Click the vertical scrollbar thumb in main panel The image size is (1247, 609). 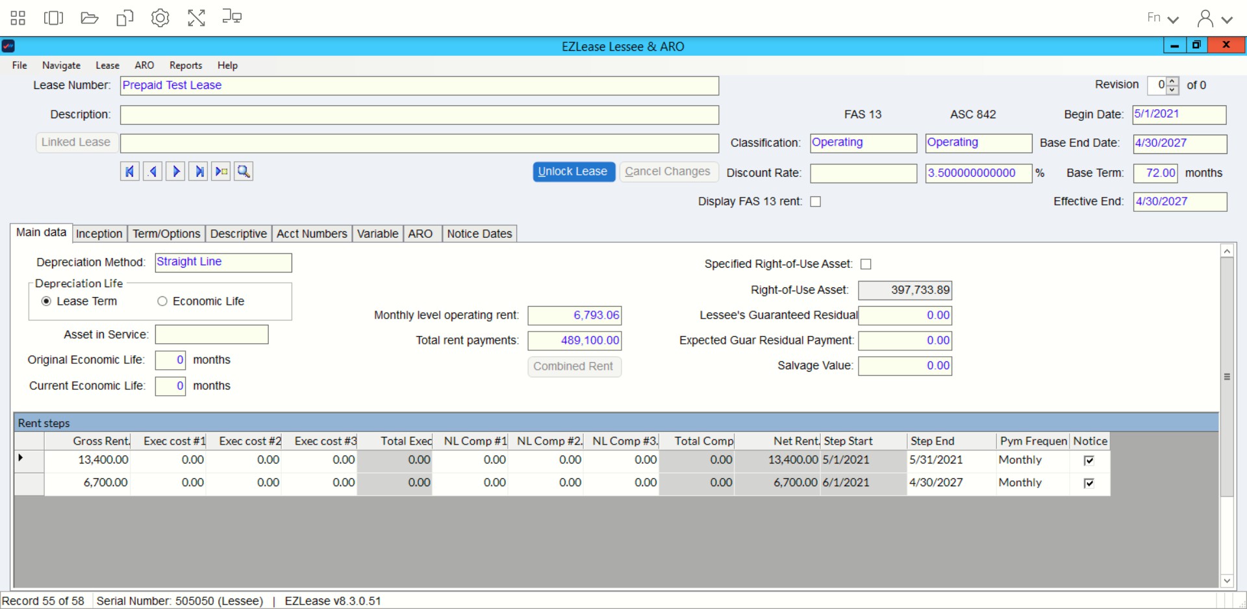point(1227,377)
